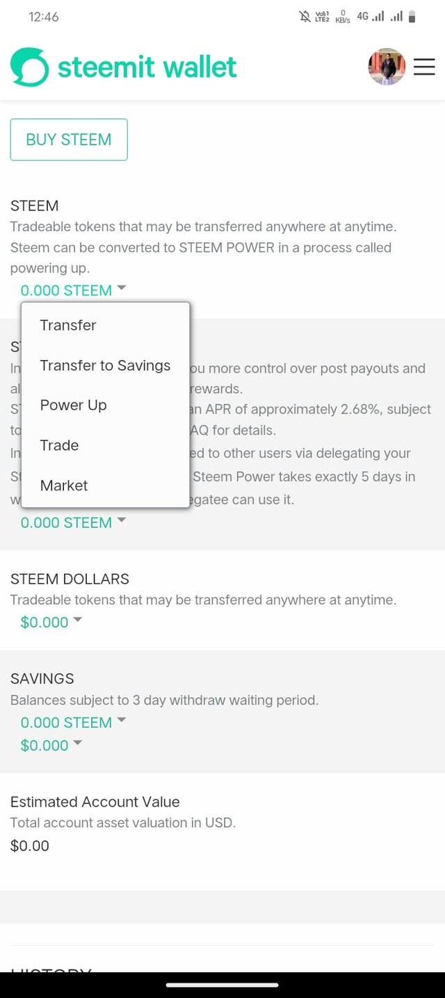Select Transfer from the dropdown menu
Screen dimensions: 445x998
[x=68, y=325]
